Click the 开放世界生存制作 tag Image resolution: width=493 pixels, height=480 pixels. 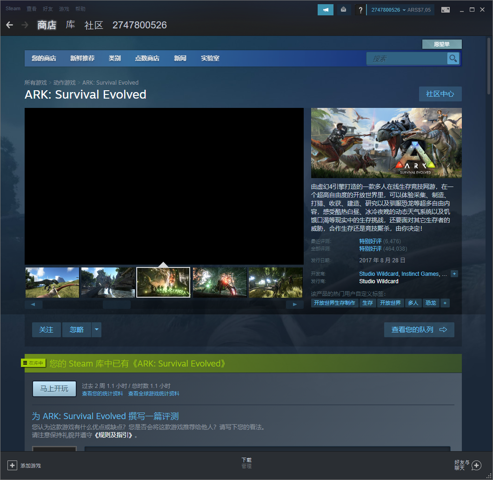pos(334,303)
